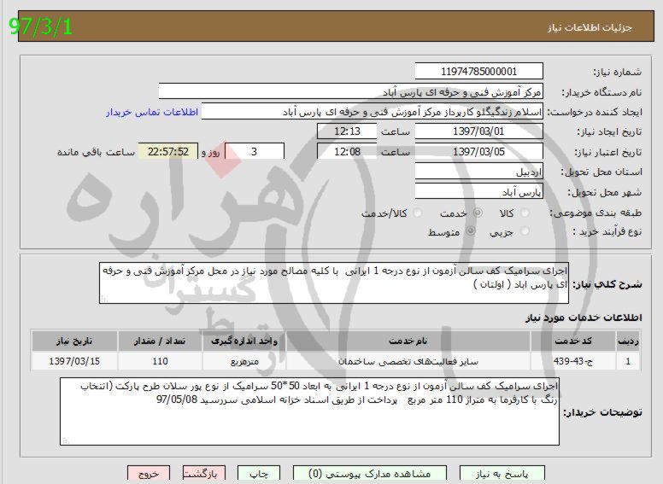This screenshot has width=663, height=484.
Task: Click the validity time field 12:08
Action: (x=347, y=152)
